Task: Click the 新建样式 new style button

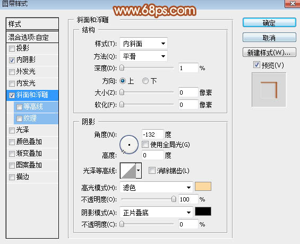Action: click(269, 52)
